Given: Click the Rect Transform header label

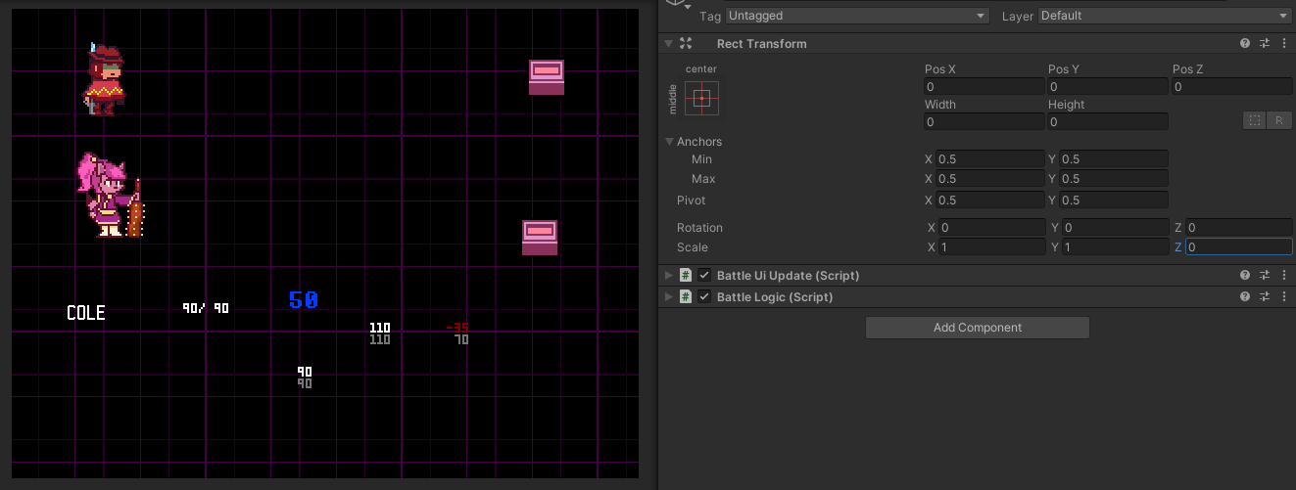Looking at the screenshot, I should point(762,44).
